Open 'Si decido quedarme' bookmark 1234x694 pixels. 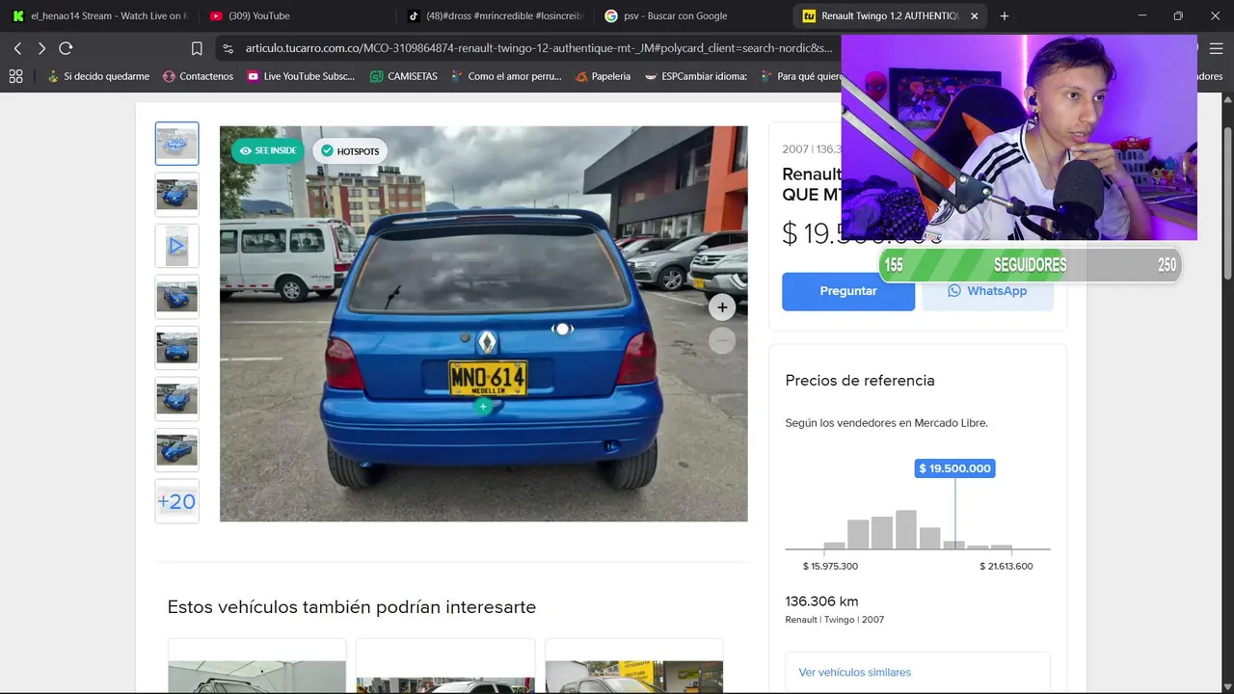[x=97, y=76]
